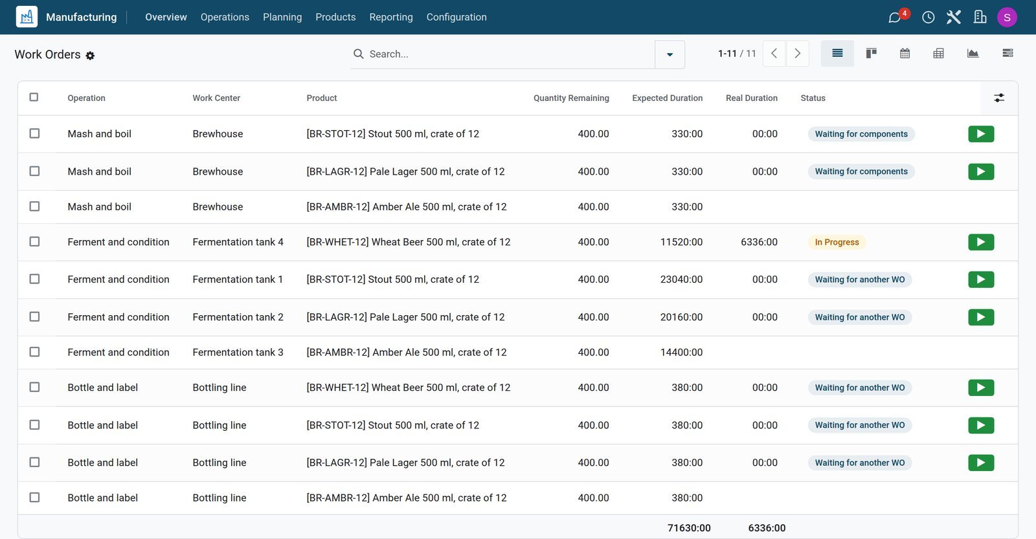Open the user avatar menu
Image resolution: width=1036 pixels, height=539 pixels.
tap(1007, 17)
